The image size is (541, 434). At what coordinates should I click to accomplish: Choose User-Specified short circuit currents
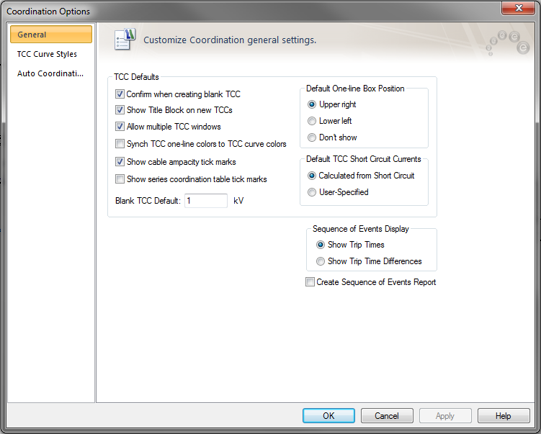pyautogui.click(x=312, y=192)
